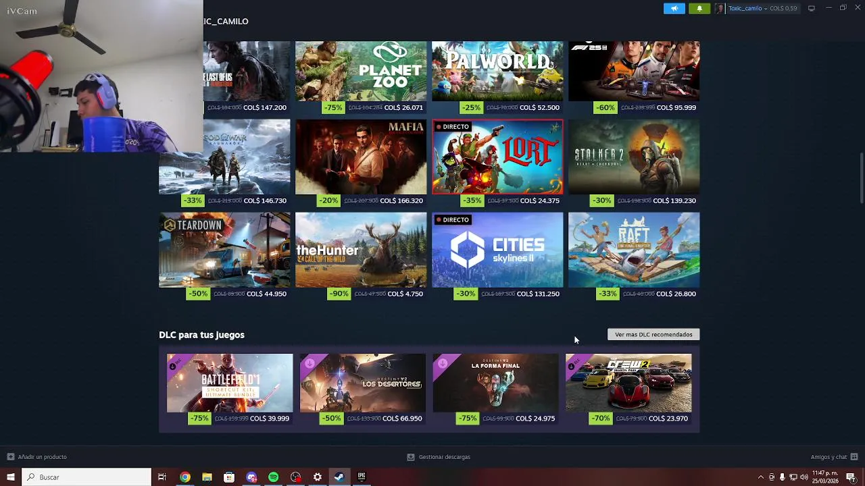Open the God of War Ragnarök card
The image size is (865, 486).
point(224,157)
